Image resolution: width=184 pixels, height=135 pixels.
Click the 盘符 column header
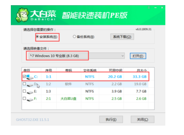27,70
